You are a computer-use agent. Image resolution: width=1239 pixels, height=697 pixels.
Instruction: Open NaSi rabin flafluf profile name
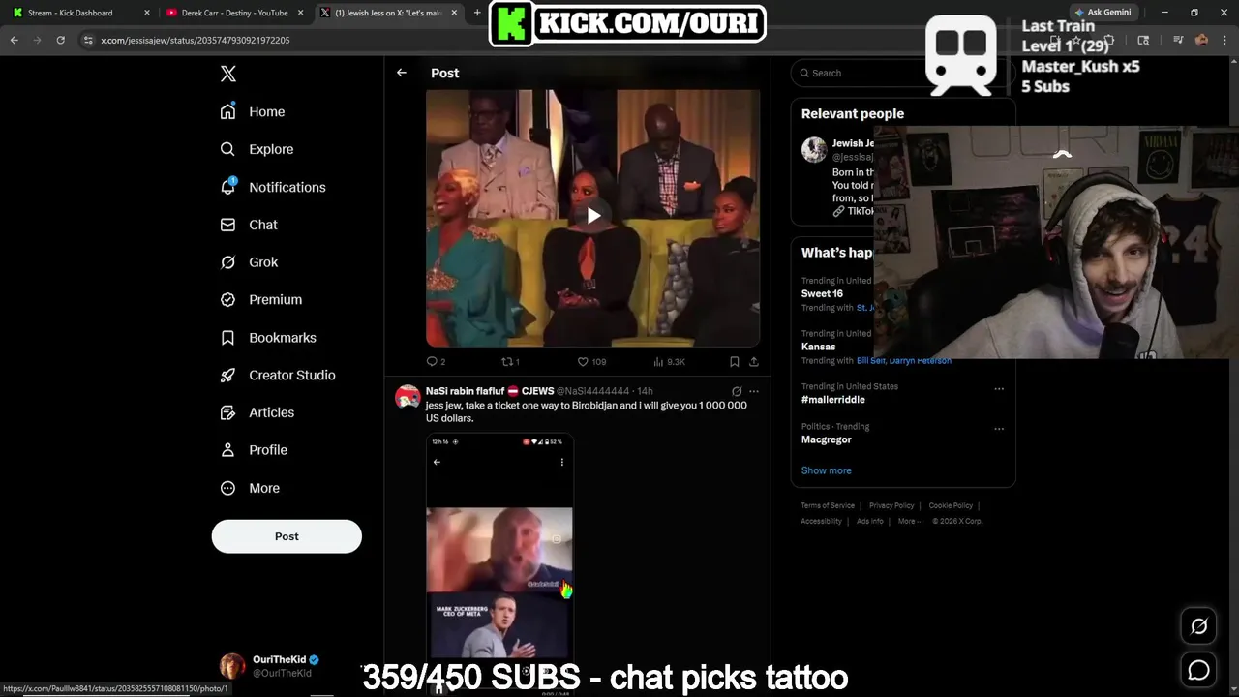pos(490,391)
